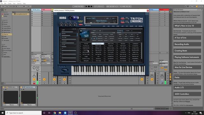Image resolution: width=204 pixels, height=115 pixels.
Task: Open MIDI To dropdown on MIDI track
Action: coord(46,63)
